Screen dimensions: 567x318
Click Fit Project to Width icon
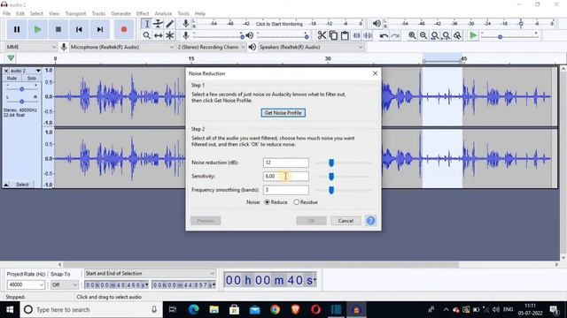pos(447,35)
